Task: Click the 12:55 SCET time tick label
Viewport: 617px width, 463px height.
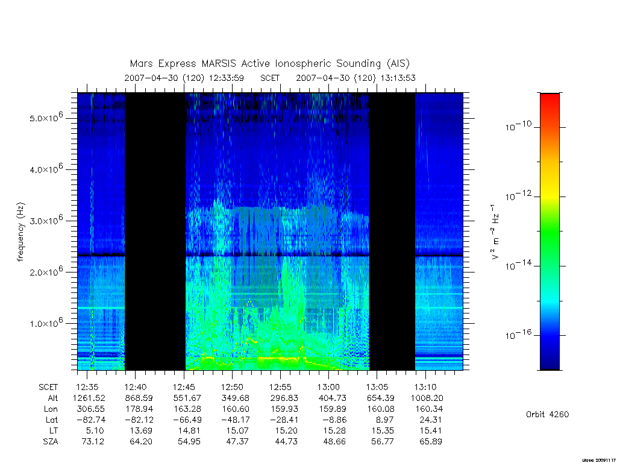Action: point(280,387)
